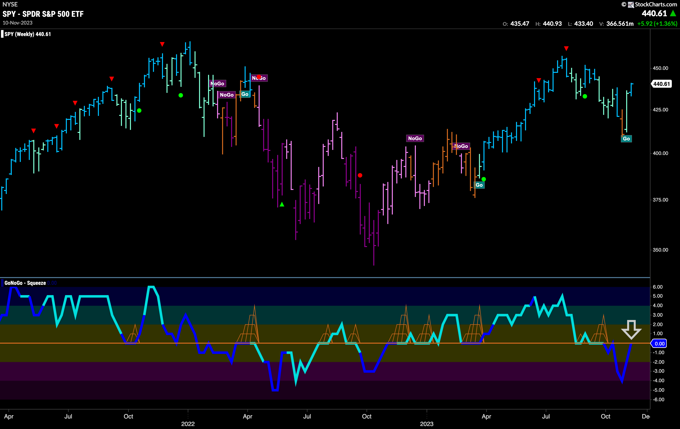Click the red triangle marker near June 2021
This screenshot has height=429, width=680.
[57, 126]
